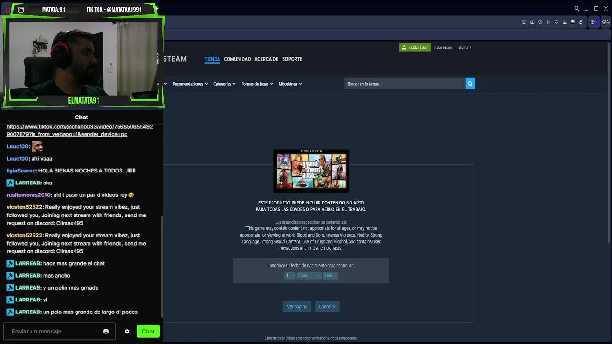
Task: Send message with green Chat button
Action: click(148, 331)
